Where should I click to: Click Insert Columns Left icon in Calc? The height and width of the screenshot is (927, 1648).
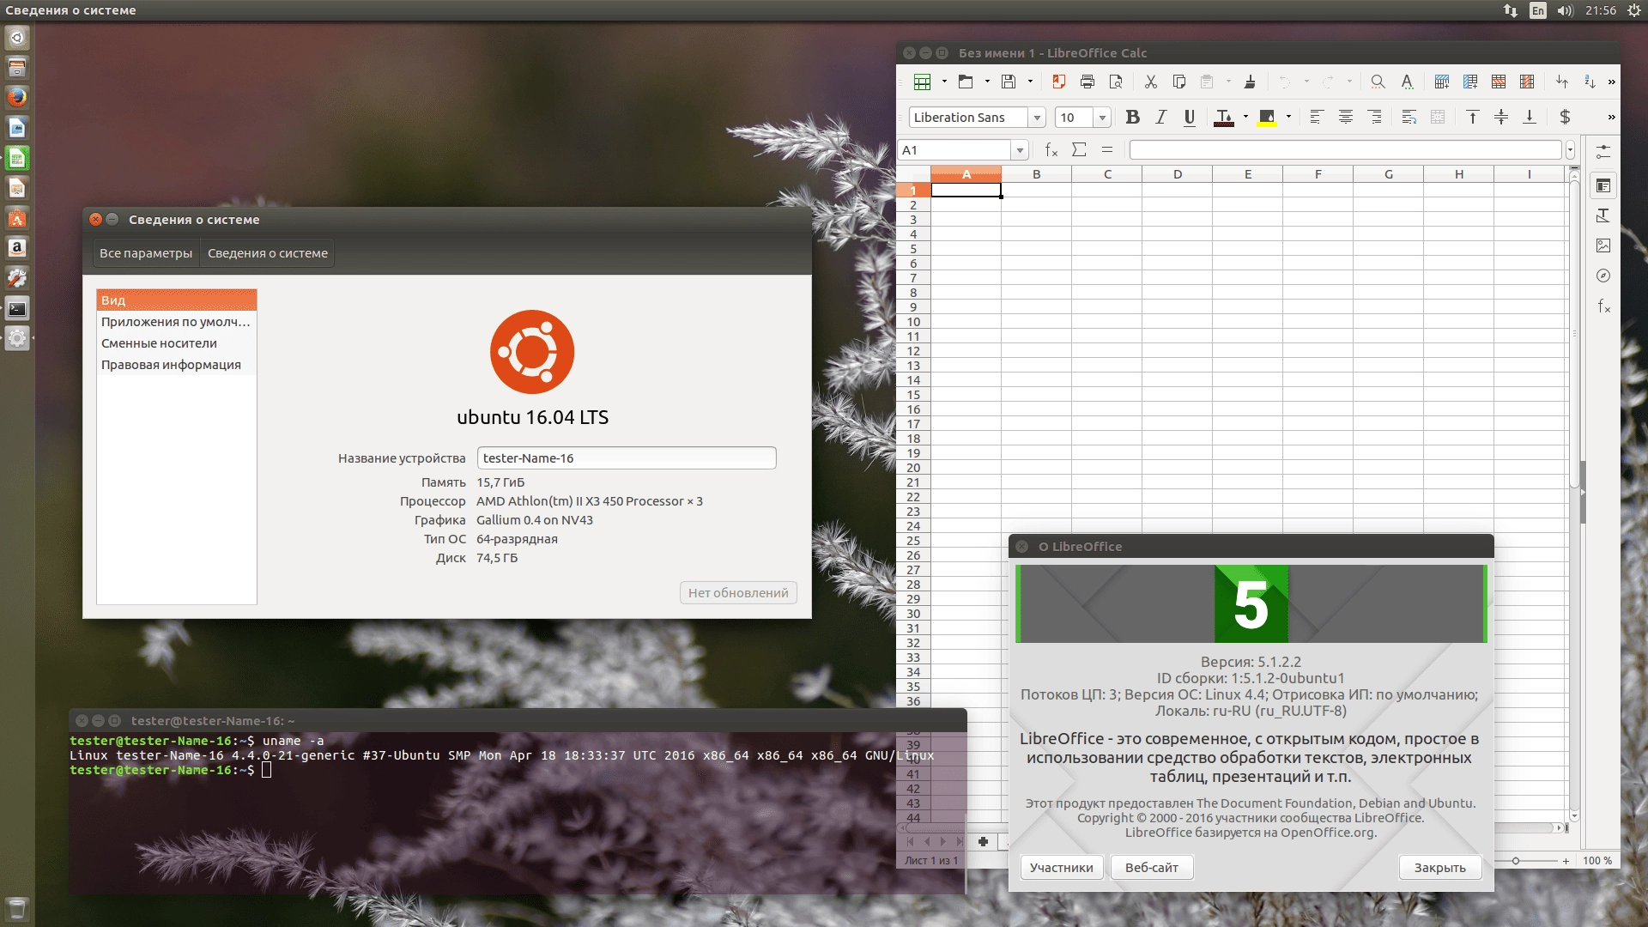pos(1470,82)
